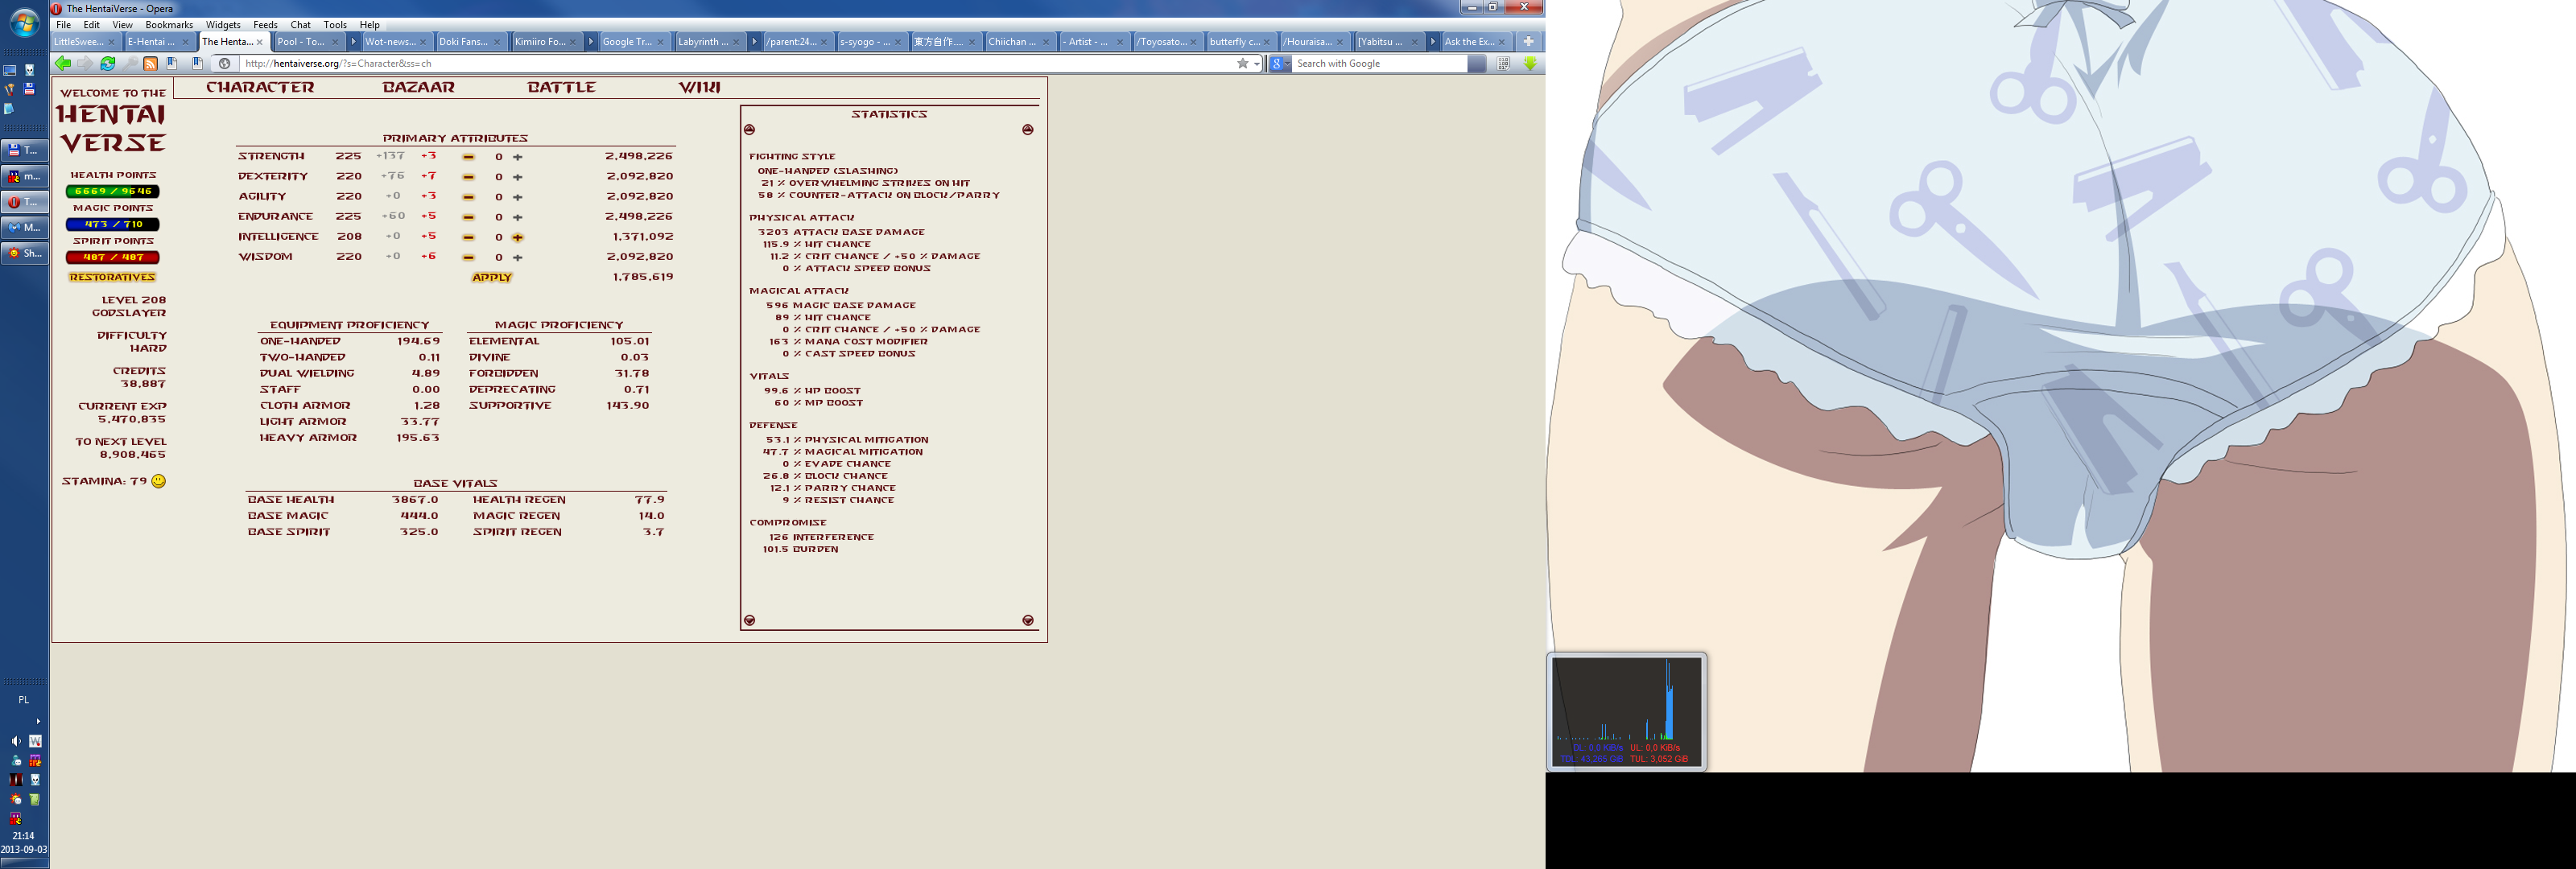The image size is (2576, 869).
Task: Switch to the Ask the Ex... tab
Action: coord(1476,42)
